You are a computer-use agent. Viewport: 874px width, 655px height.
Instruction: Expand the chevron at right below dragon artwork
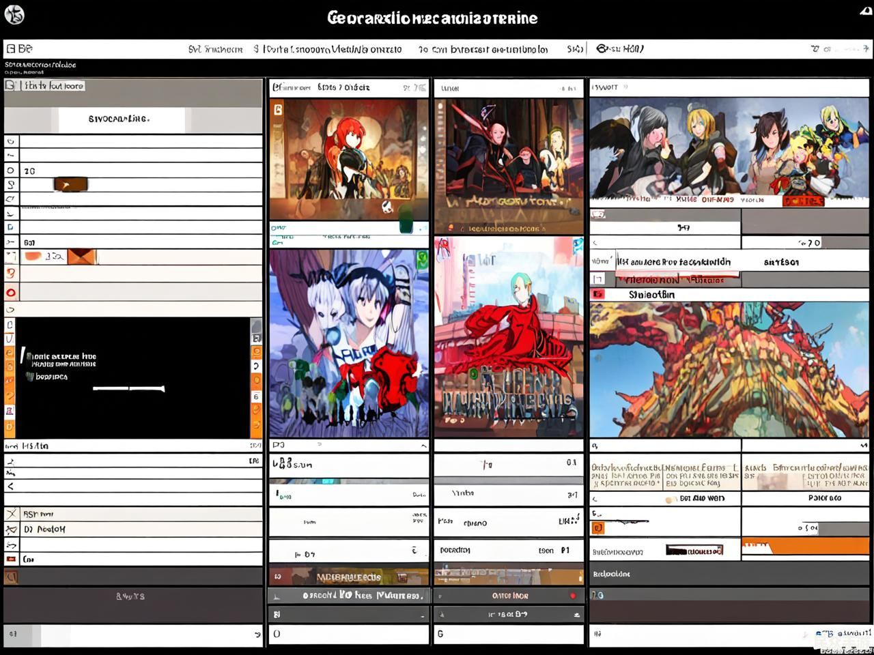point(863,446)
